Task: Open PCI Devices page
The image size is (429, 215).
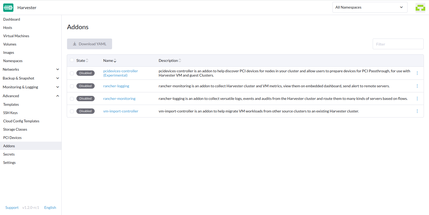Action: click(12, 138)
